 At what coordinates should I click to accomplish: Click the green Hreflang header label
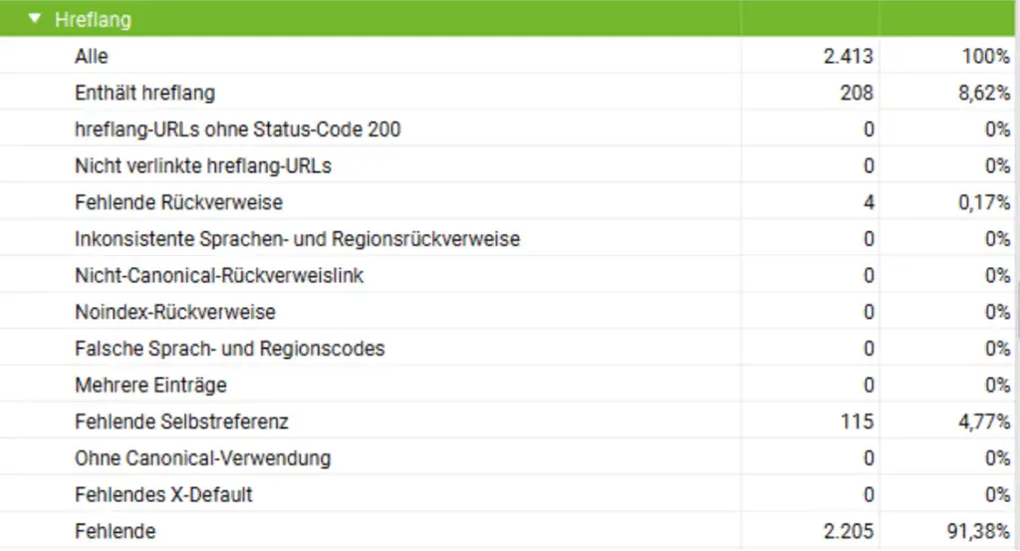click(x=93, y=20)
